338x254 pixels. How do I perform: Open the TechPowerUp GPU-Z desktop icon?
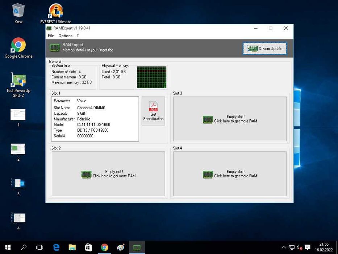pyautogui.click(x=18, y=80)
